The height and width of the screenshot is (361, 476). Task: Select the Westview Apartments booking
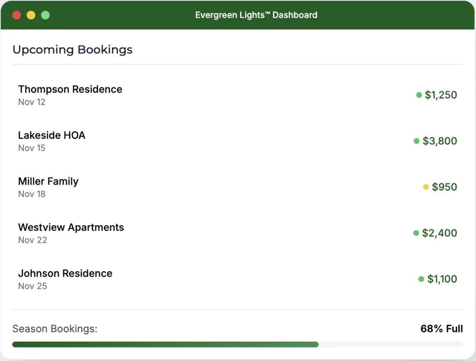tap(71, 227)
